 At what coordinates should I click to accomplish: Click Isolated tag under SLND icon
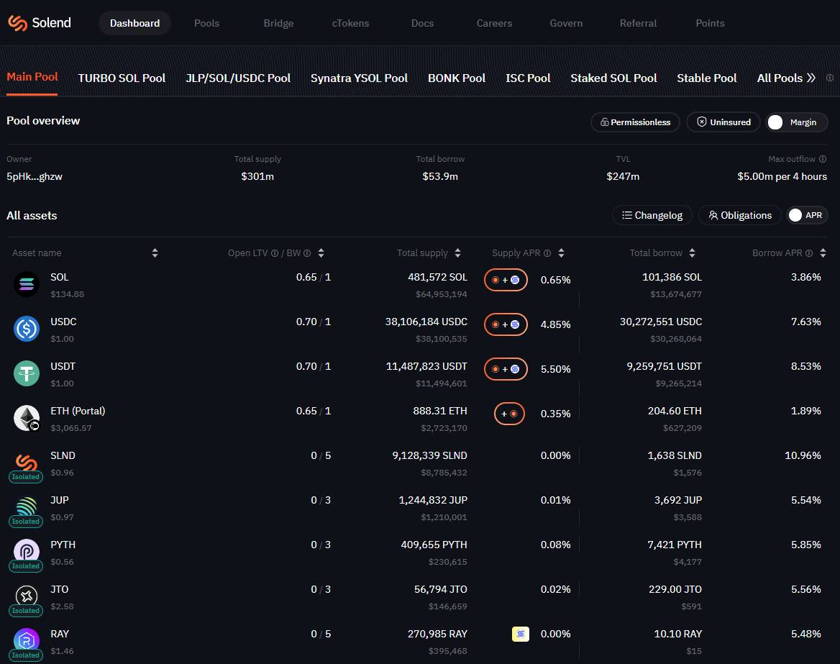pos(26,477)
